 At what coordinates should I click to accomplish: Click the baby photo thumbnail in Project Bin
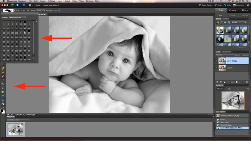click(x=15, y=130)
